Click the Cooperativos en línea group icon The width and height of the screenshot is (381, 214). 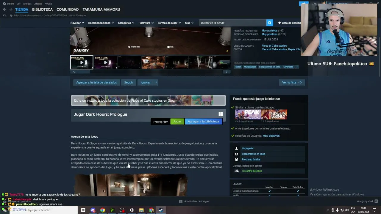pos(237,154)
